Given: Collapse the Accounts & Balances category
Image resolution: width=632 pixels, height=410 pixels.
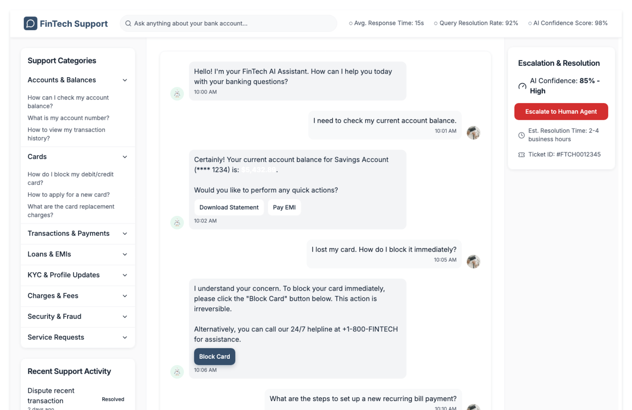Looking at the screenshot, I should tap(125, 80).
